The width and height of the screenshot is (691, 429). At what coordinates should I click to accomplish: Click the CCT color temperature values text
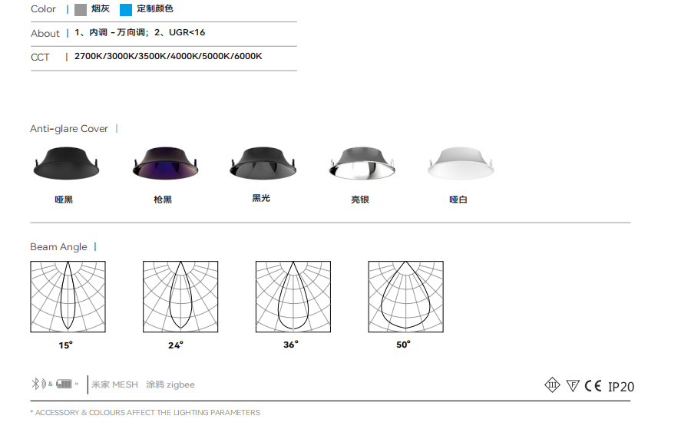pos(168,56)
